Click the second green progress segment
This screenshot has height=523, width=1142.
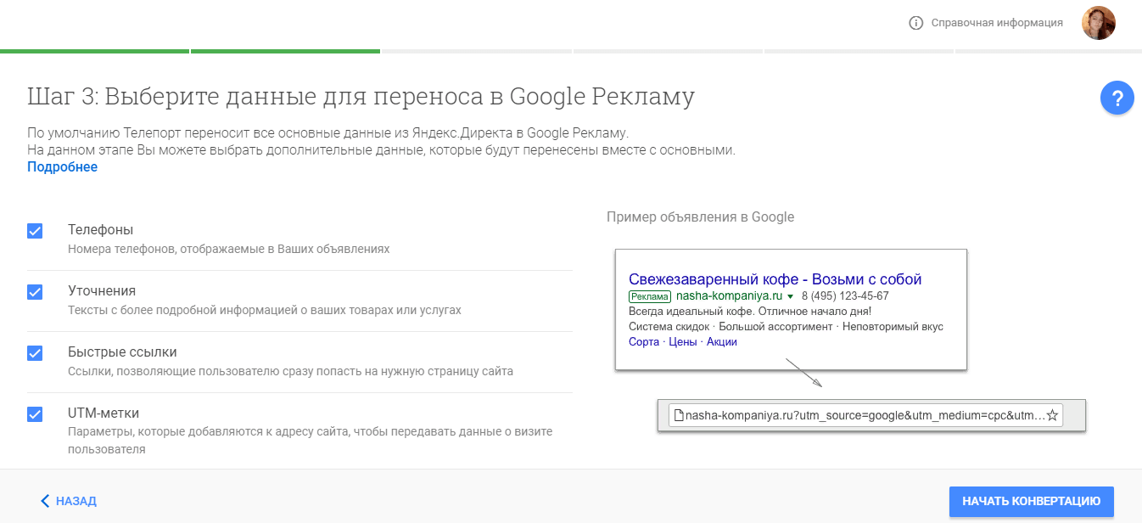[285, 50]
